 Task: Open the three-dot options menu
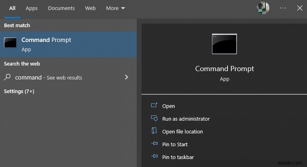click(283, 8)
